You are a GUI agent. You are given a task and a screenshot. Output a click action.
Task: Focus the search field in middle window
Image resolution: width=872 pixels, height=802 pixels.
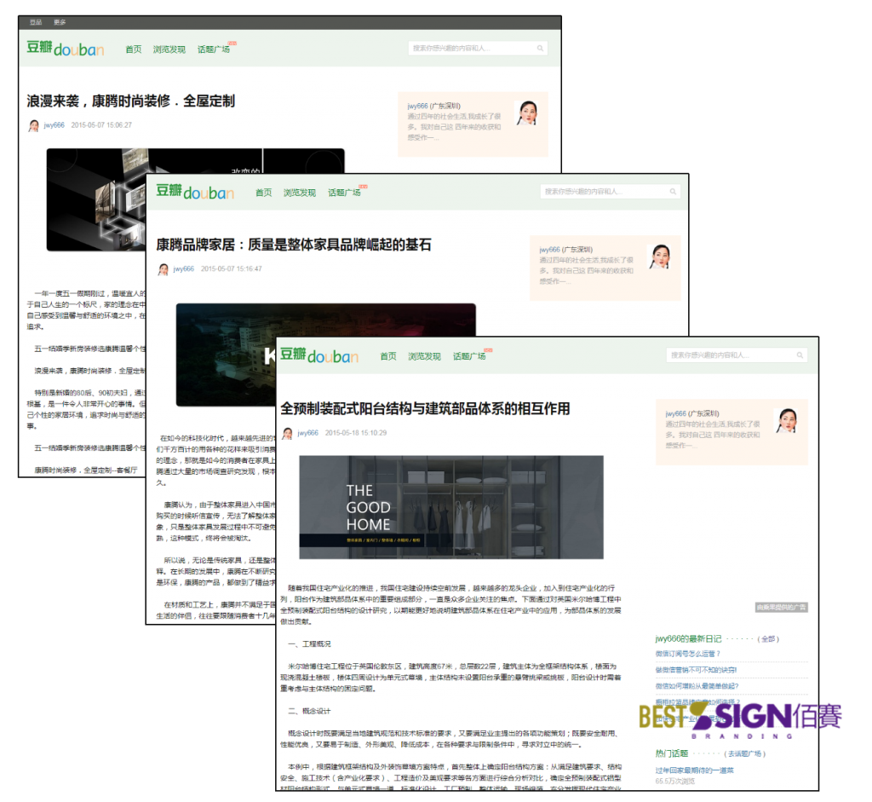coord(610,192)
